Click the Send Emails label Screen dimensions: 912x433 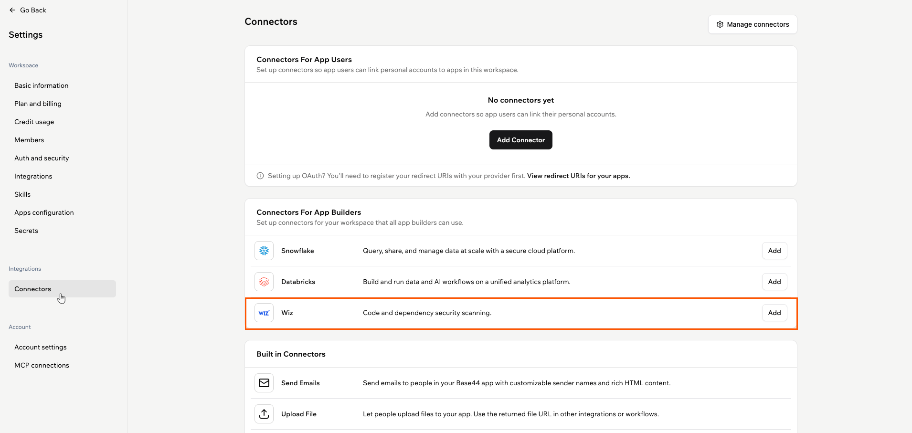pyautogui.click(x=300, y=383)
